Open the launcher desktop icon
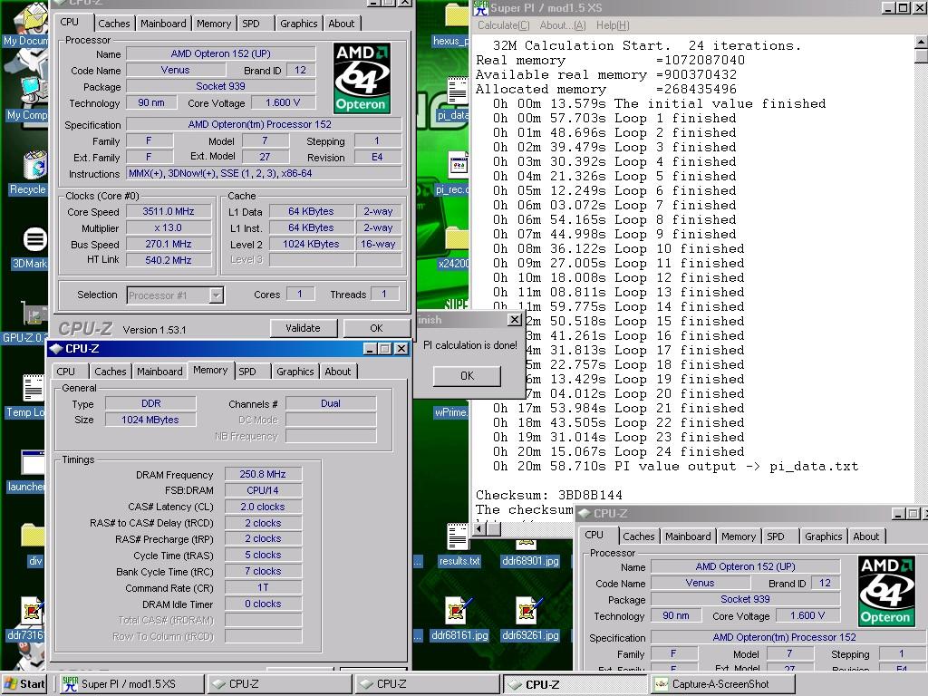Image resolution: width=928 pixels, height=696 pixels. click(34, 463)
